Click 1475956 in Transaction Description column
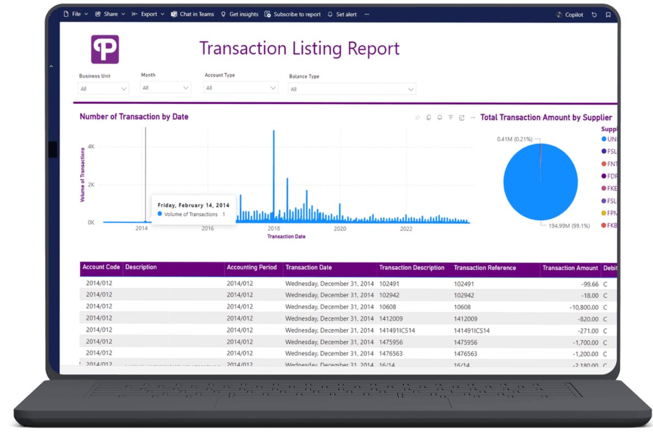 coord(391,342)
